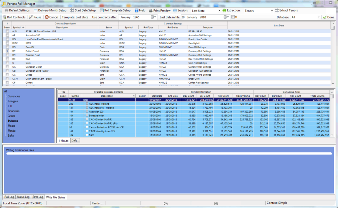338x208 pixels.
Task: Click the contracts list vertical scrollbar
Action: pyautogui.click(x=333, y=54)
